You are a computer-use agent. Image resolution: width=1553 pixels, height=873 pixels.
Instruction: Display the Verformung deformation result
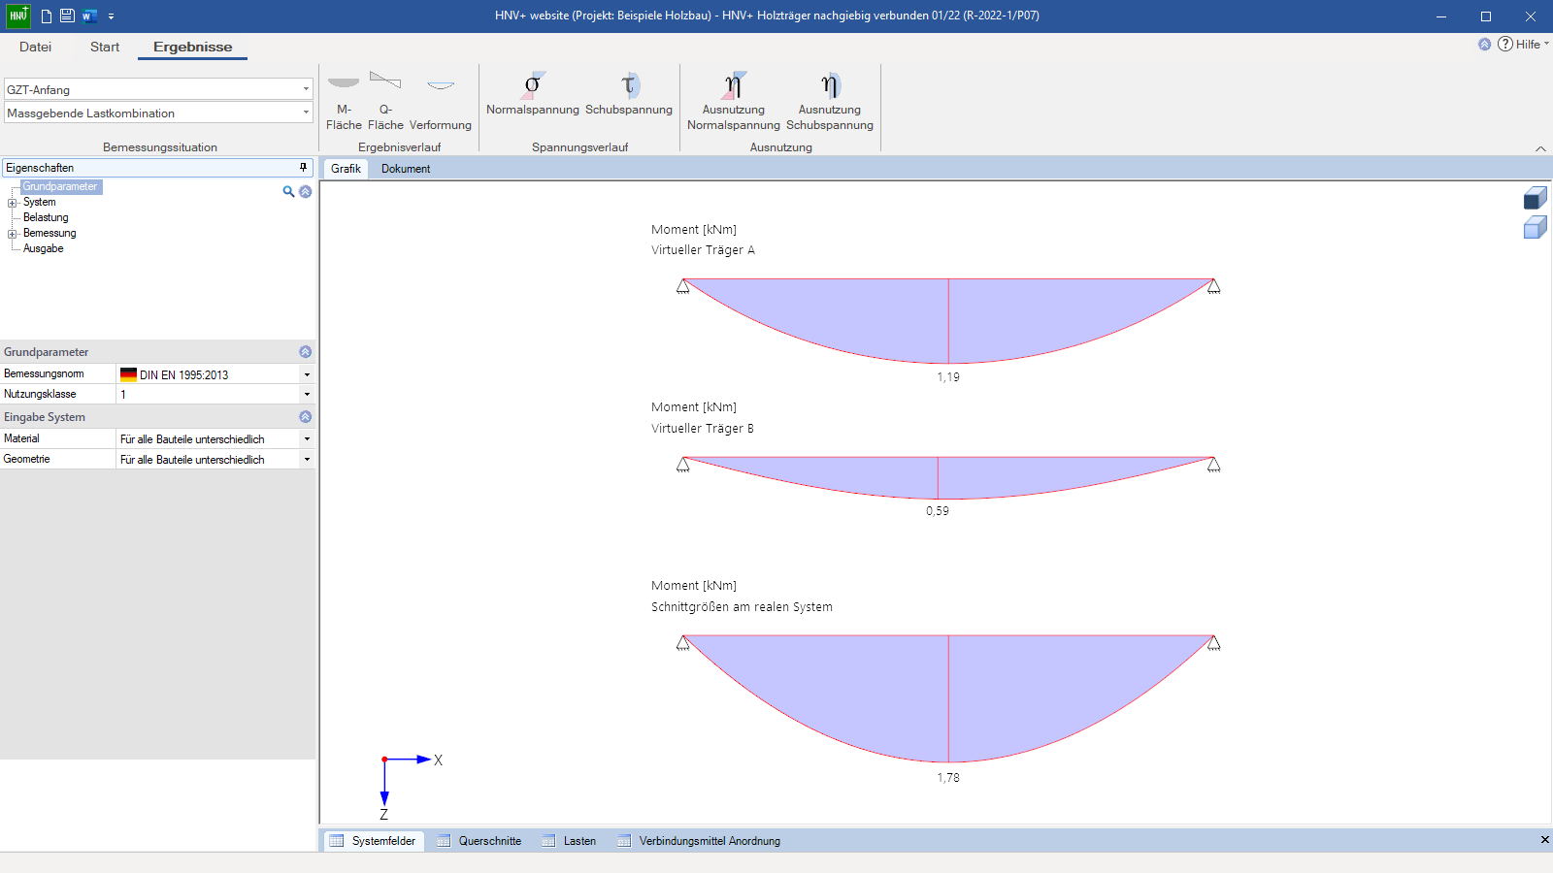(441, 101)
